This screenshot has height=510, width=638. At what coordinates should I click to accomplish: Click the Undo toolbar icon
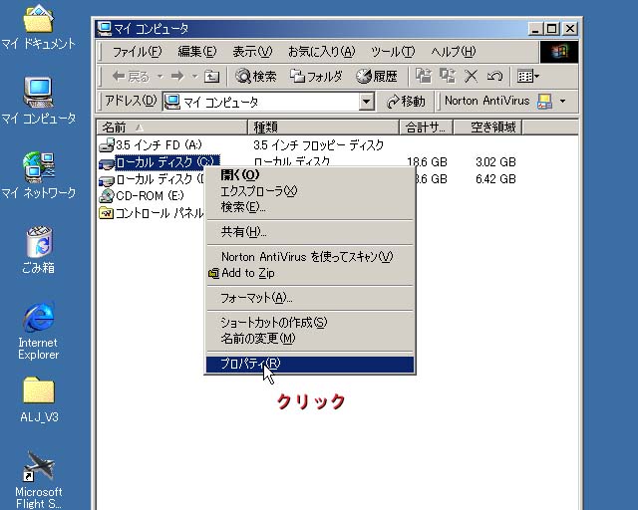tap(494, 76)
